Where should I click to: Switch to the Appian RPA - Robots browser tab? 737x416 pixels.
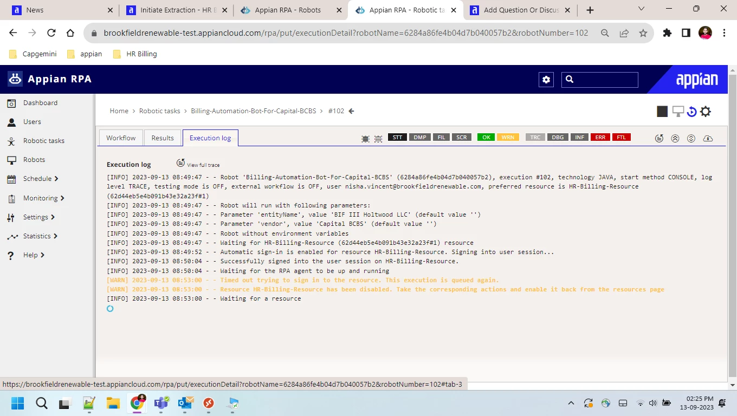pos(291,10)
